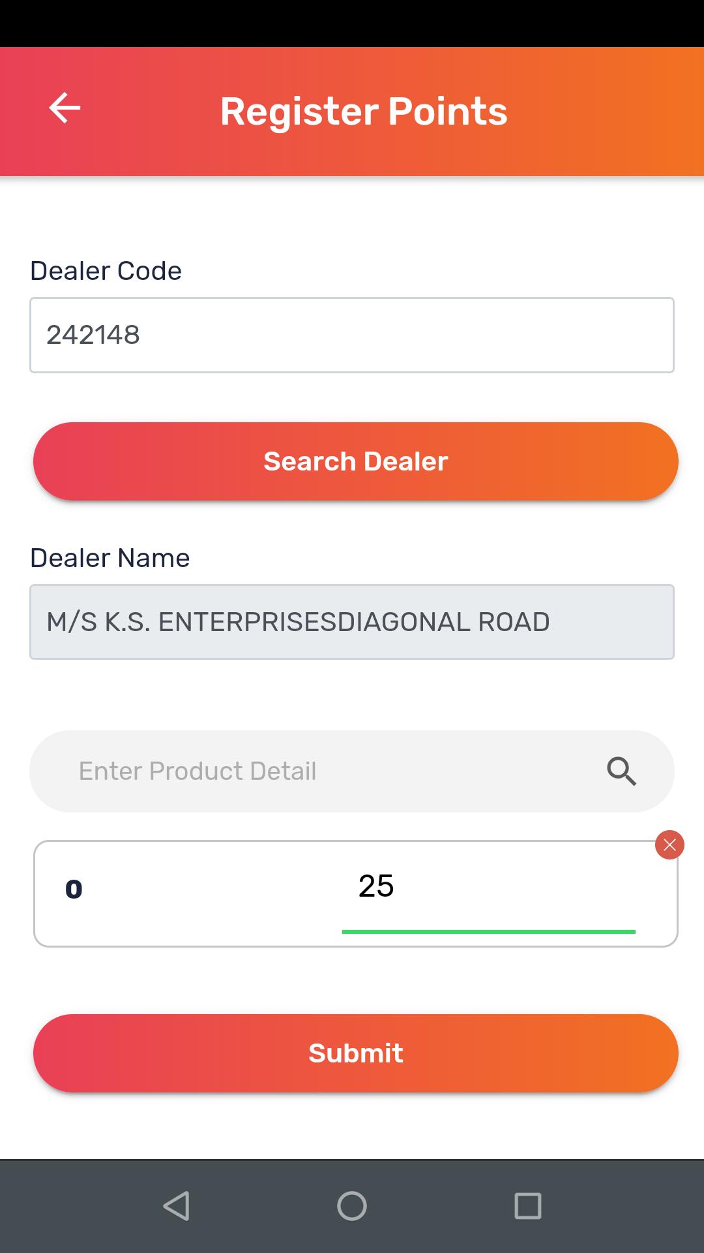704x1253 pixels.
Task: Select the greyed Dealer Name field
Action: (352, 622)
